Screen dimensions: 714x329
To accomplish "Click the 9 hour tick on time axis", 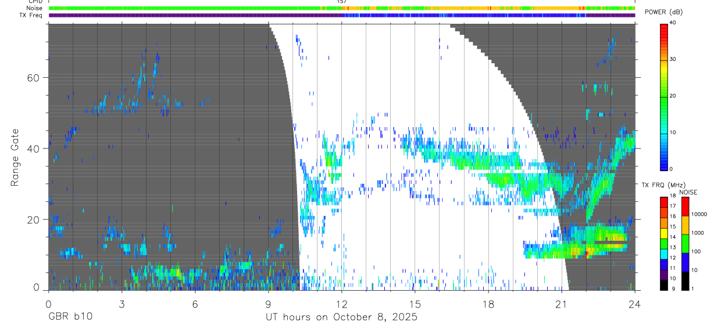I will (268, 303).
